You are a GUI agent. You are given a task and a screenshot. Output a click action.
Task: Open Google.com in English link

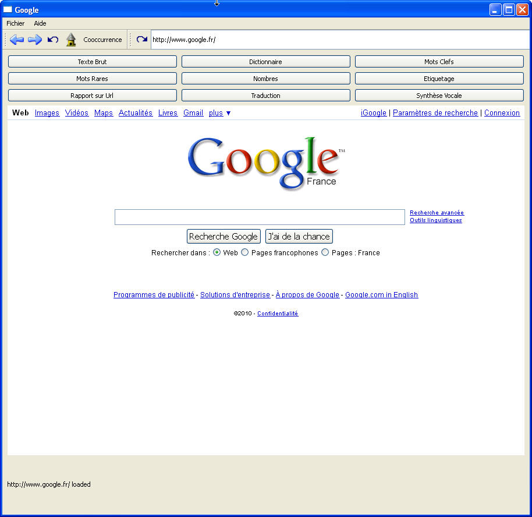pos(382,295)
